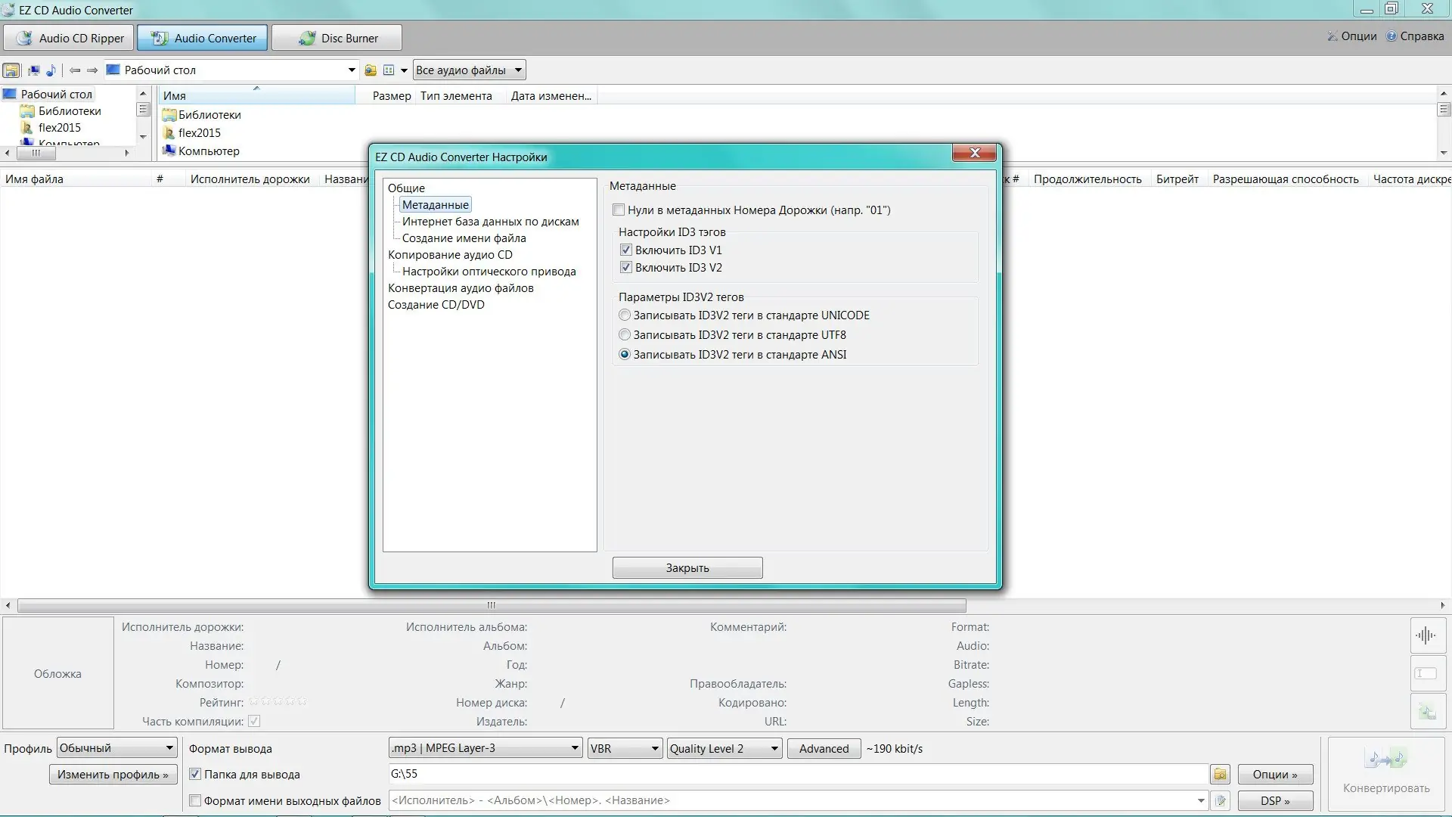Select Конвертация аудио файлов settings item
The width and height of the screenshot is (1452, 817).
[x=461, y=288]
